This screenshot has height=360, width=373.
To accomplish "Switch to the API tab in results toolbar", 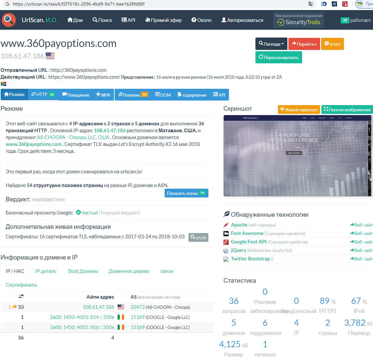I will (x=219, y=95).
